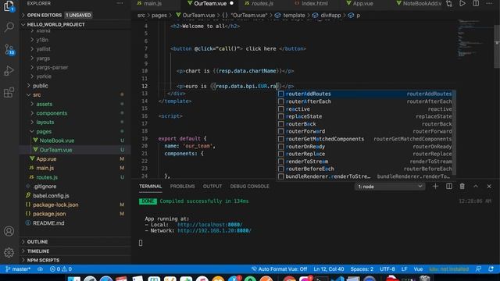Open the terminal selector '1: node' dropdown

click(390, 187)
